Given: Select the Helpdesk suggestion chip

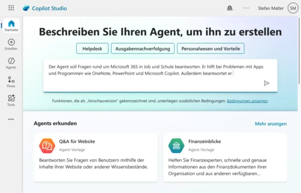Looking at the screenshot, I should pos(93,48).
